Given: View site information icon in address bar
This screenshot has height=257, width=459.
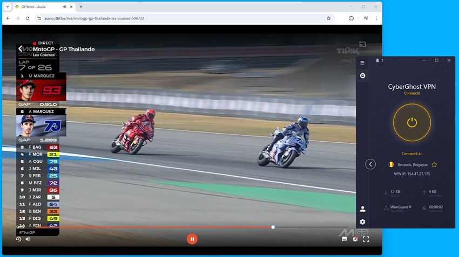Looking at the screenshot, I should point(39,18).
